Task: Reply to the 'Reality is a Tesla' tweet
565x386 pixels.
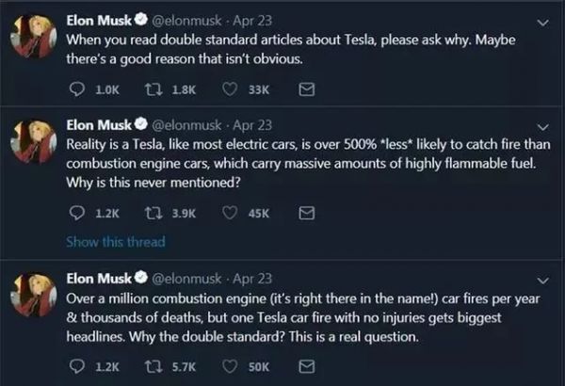Action: click(78, 214)
